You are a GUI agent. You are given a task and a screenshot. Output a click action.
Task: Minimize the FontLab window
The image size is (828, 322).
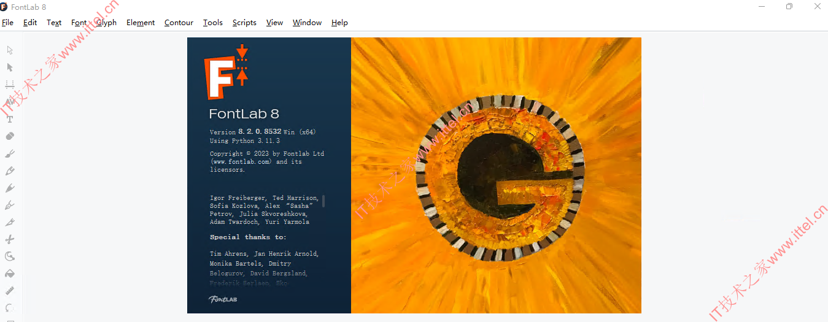pos(762,6)
